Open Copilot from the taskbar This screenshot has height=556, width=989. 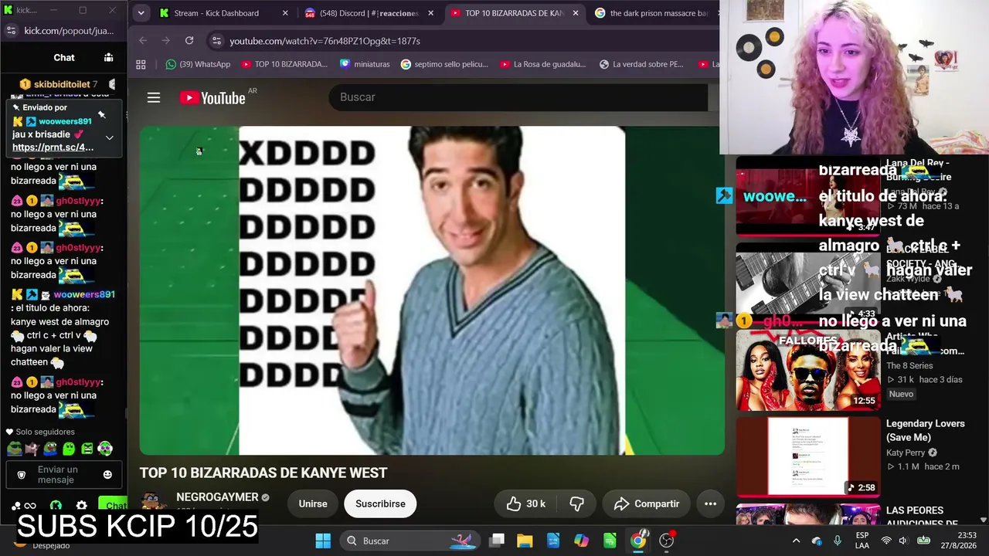pyautogui.click(x=581, y=541)
